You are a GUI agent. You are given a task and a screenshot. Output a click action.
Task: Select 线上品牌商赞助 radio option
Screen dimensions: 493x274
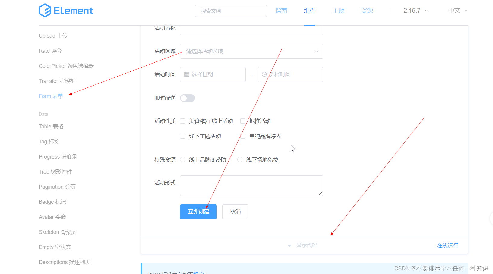182,160
